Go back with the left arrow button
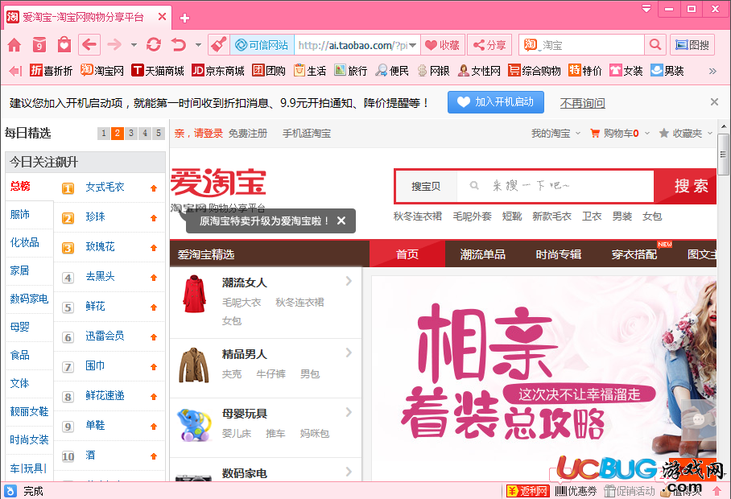731x499 pixels. [x=89, y=45]
